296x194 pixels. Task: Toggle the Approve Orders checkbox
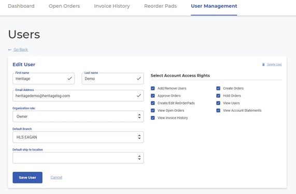click(x=153, y=96)
